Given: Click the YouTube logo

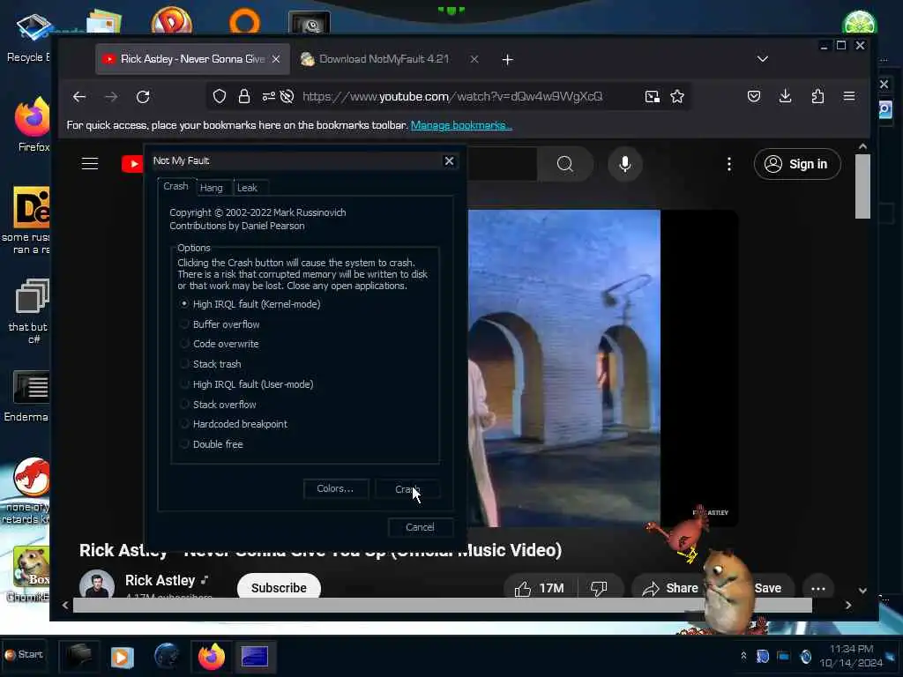Looking at the screenshot, I should [x=132, y=164].
